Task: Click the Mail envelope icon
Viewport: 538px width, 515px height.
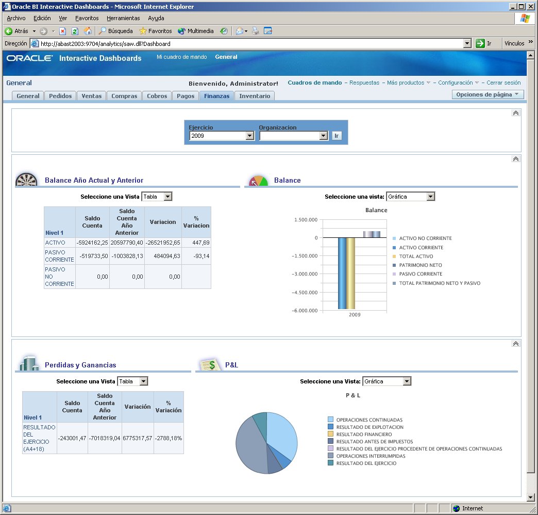Action: click(239, 31)
